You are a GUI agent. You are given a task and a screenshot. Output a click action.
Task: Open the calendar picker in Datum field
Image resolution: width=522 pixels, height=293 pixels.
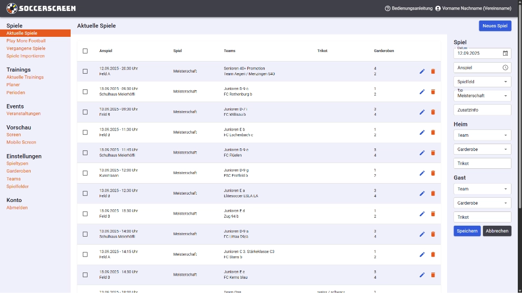coord(505,53)
